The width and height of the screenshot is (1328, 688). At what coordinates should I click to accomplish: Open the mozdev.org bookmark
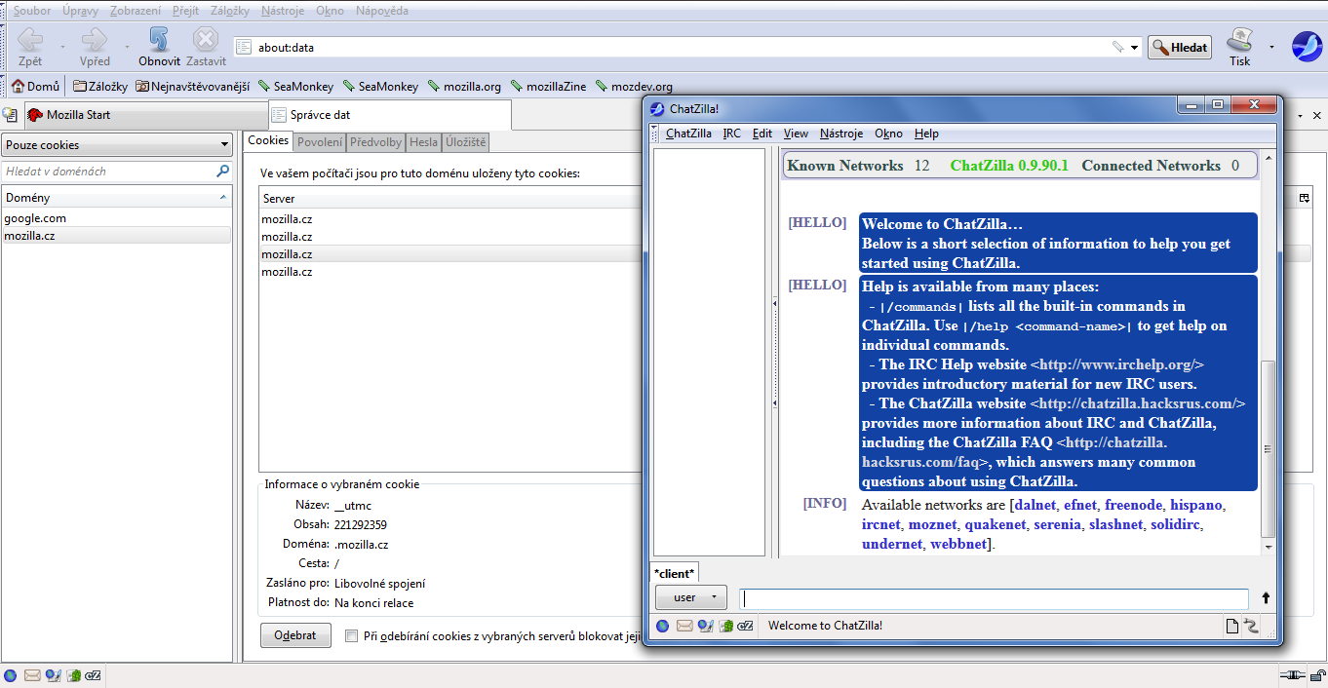pos(634,87)
